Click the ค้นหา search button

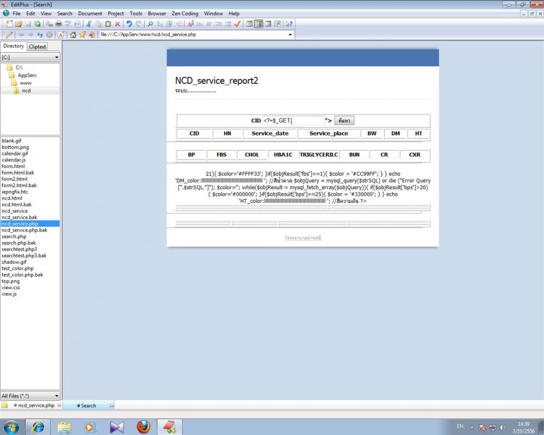click(x=344, y=121)
